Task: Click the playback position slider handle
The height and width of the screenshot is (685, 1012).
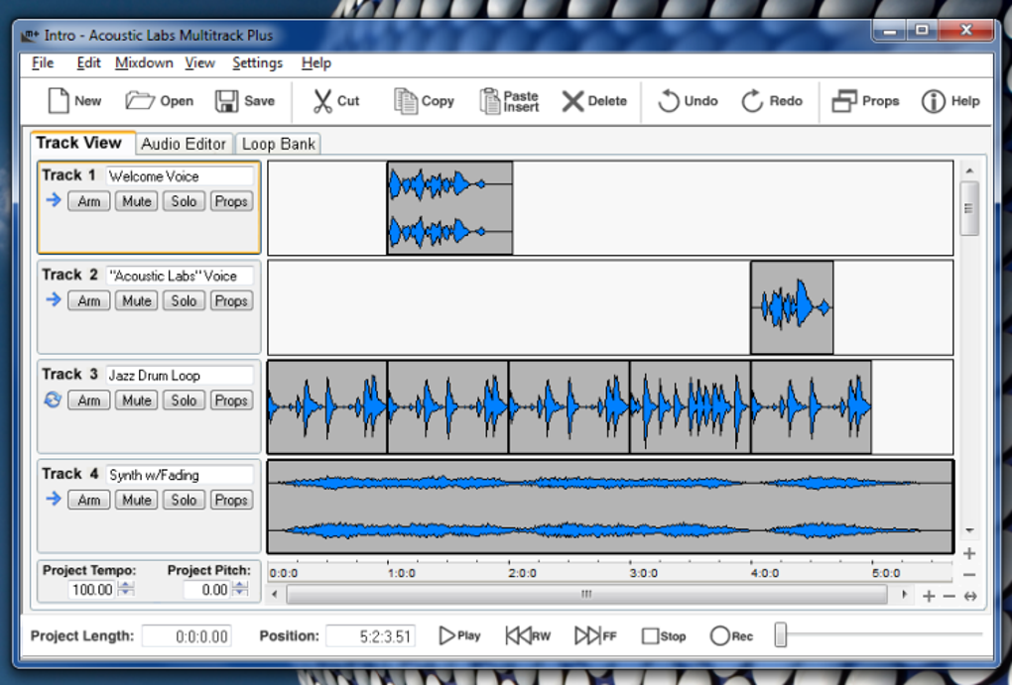Action: click(781, 634)
